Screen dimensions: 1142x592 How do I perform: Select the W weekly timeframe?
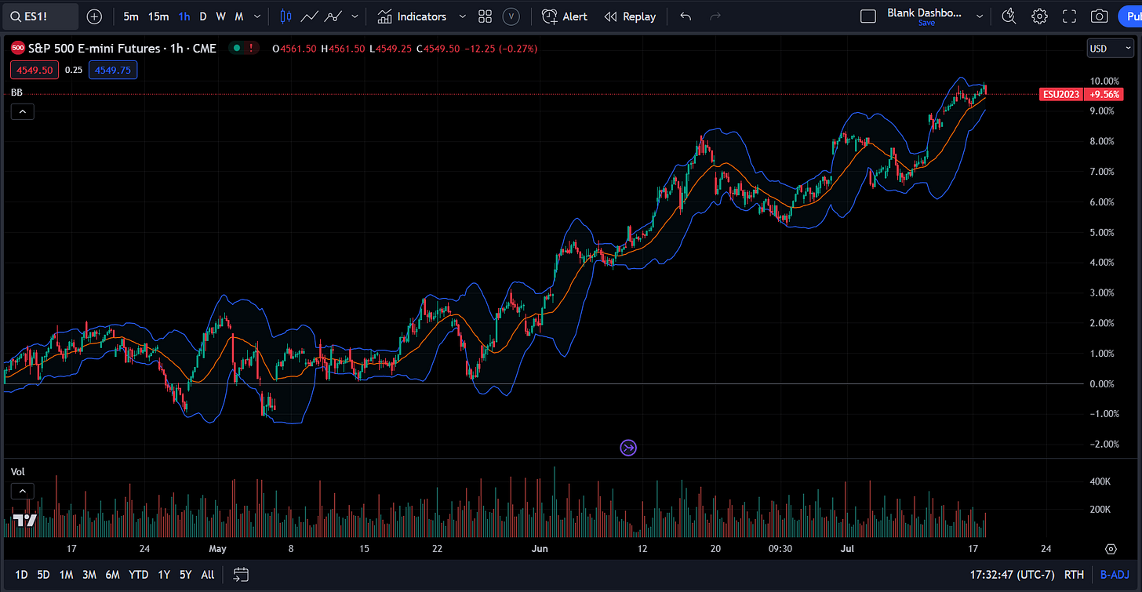click(220, 16)
